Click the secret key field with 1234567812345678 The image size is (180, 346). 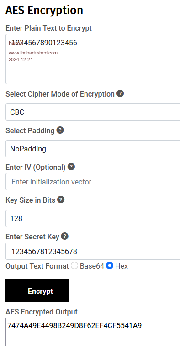pyautogui.click(x=93, y=251)
